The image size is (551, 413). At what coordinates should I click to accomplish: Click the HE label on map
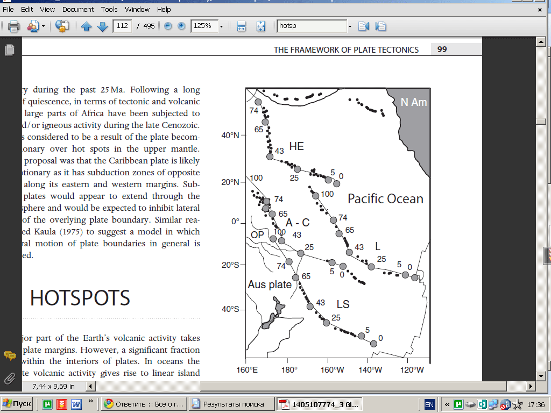click(296, 146)
